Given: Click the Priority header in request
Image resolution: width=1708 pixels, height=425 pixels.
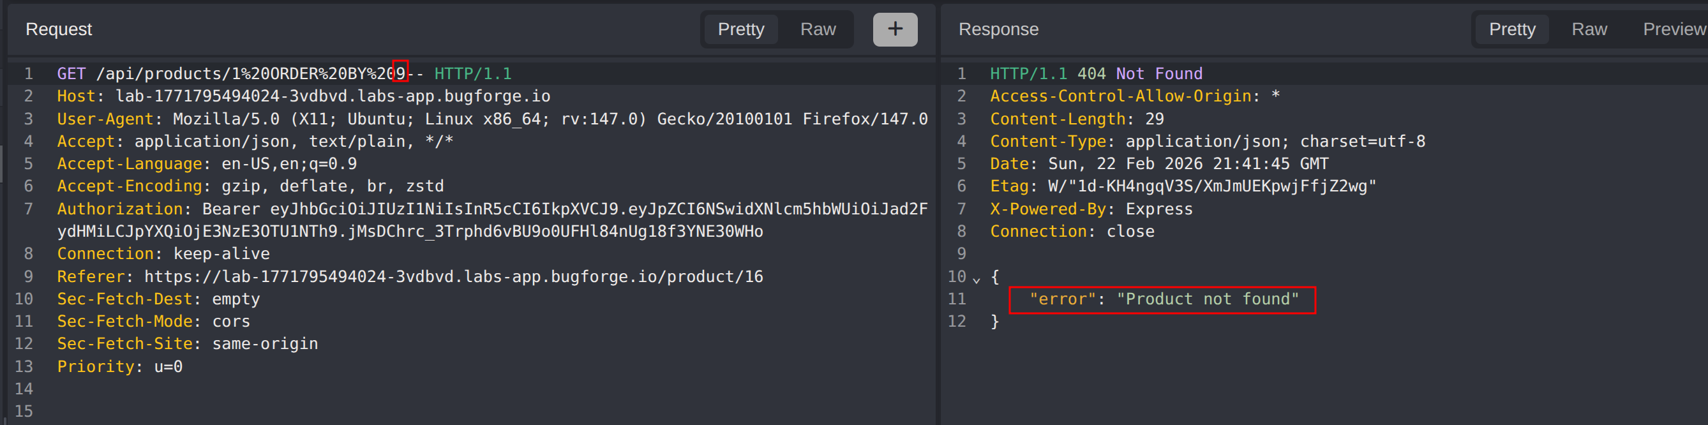Looking at the screenshot, I should point(119,367).
